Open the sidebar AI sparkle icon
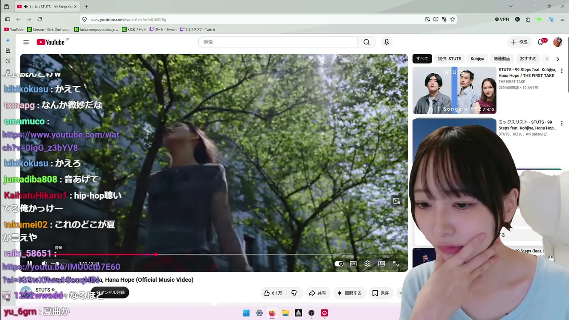The image size is (569, 320). [8, 40]
